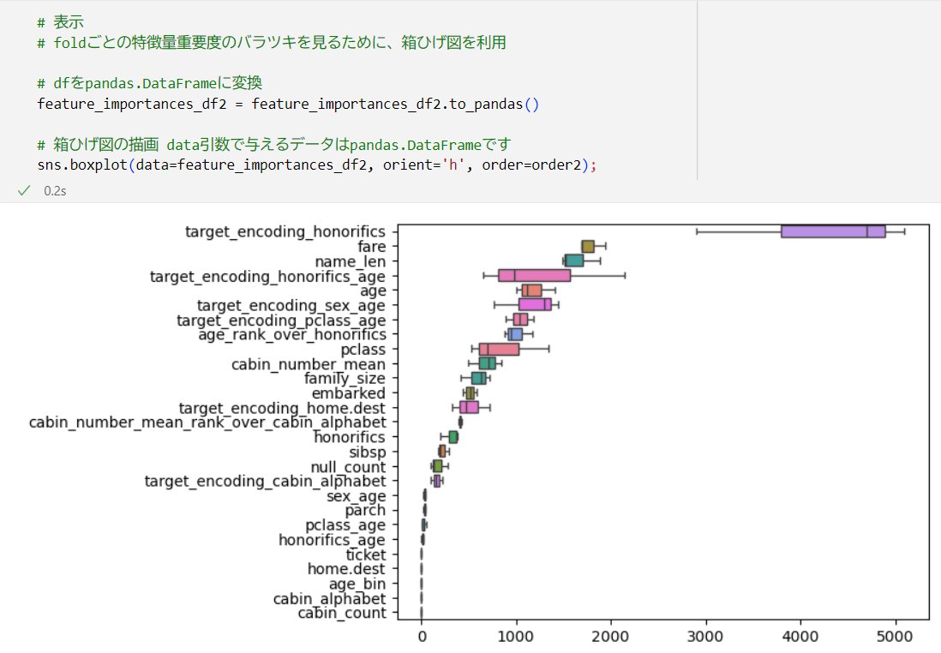Screen dimensions: 941x653
Task: Click the x-axis tick label 2000
Action: pos(610,636)
